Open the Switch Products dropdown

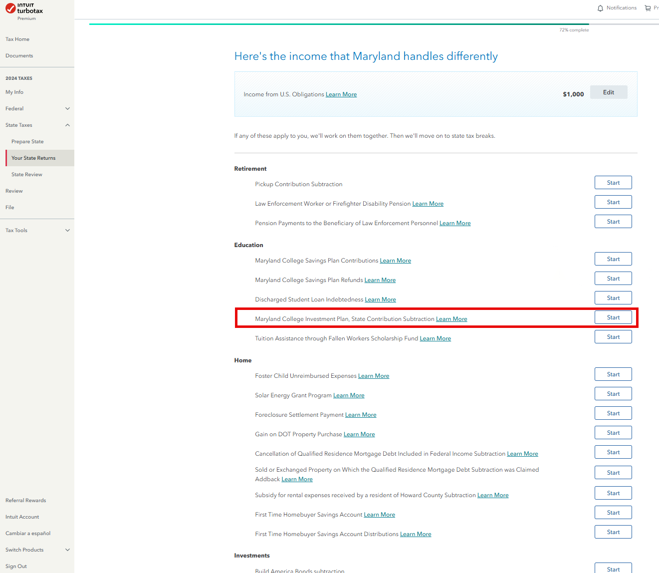pyautogui.click(x=67, y=550)
